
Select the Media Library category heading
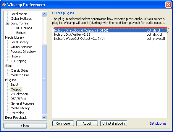[14, 37]
